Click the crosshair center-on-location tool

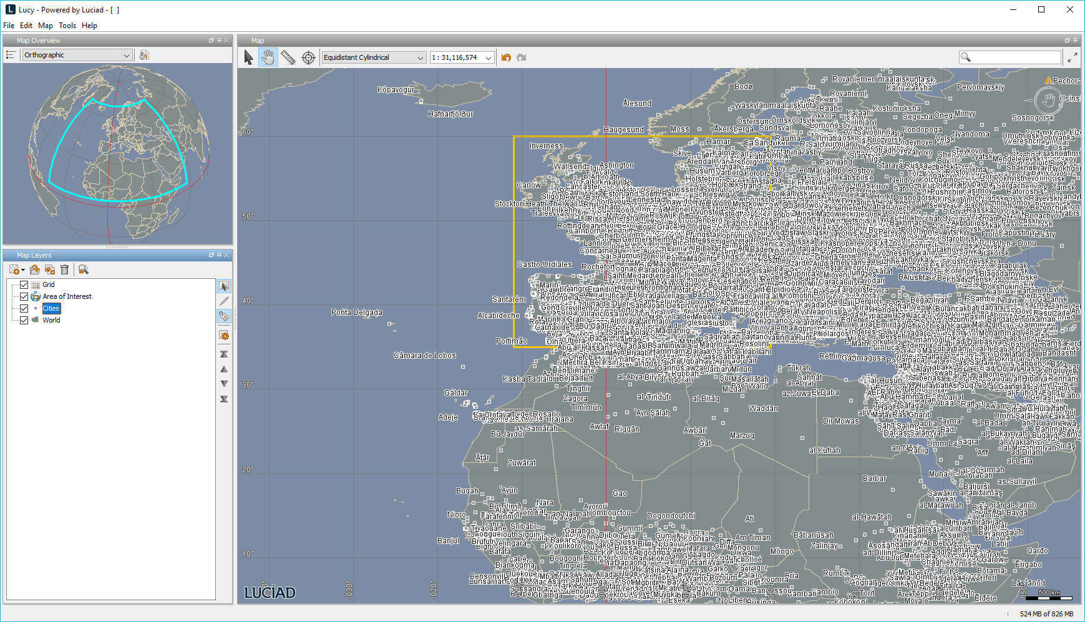308,57
